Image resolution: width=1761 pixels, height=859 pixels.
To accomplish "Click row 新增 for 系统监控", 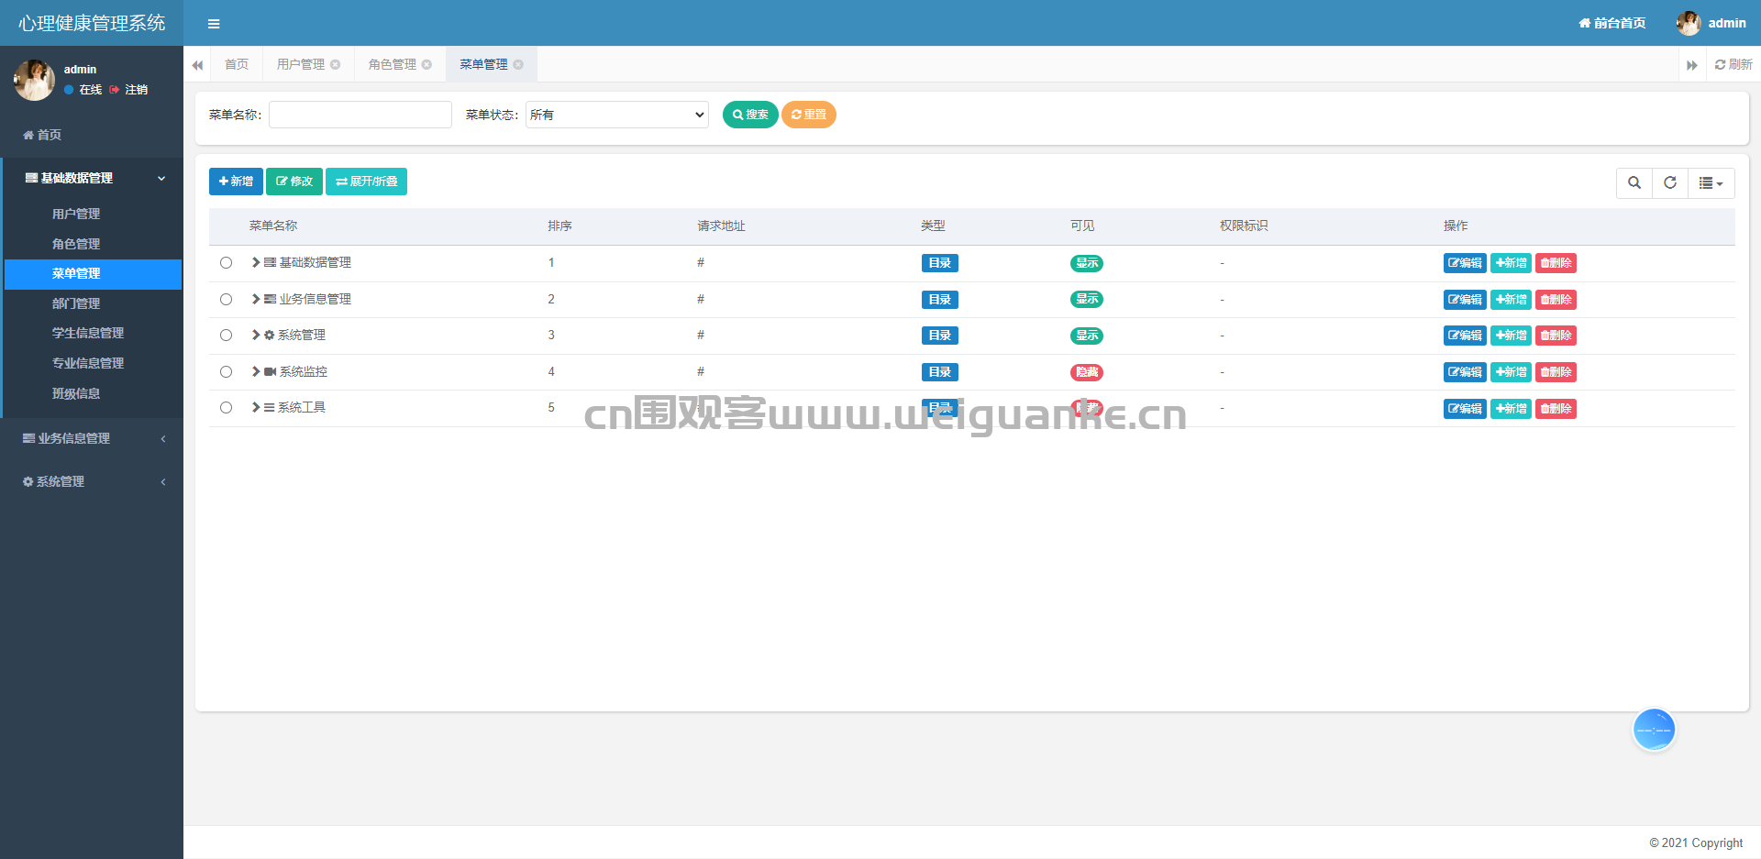I will tap(1511, 372).
